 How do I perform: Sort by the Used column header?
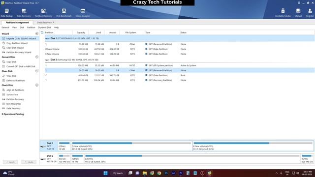coord(98,32)
